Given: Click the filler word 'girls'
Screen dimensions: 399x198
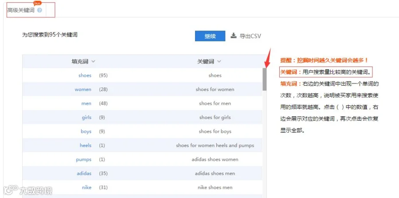Looking at the screenshot, I should (86, 118).
